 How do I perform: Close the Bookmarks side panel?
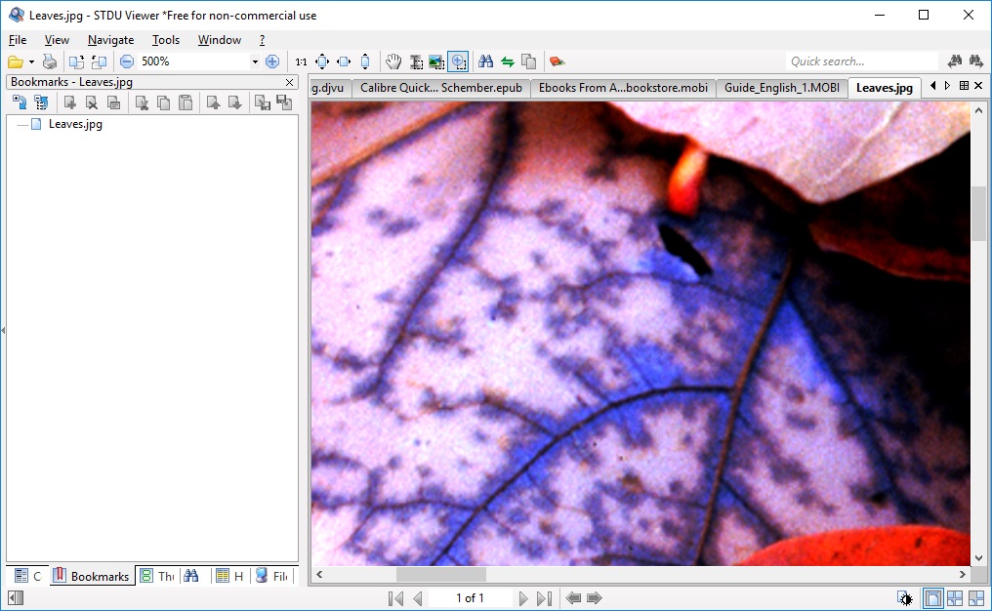(288, 83)
